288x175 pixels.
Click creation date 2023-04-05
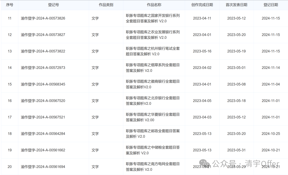(202, 101)
